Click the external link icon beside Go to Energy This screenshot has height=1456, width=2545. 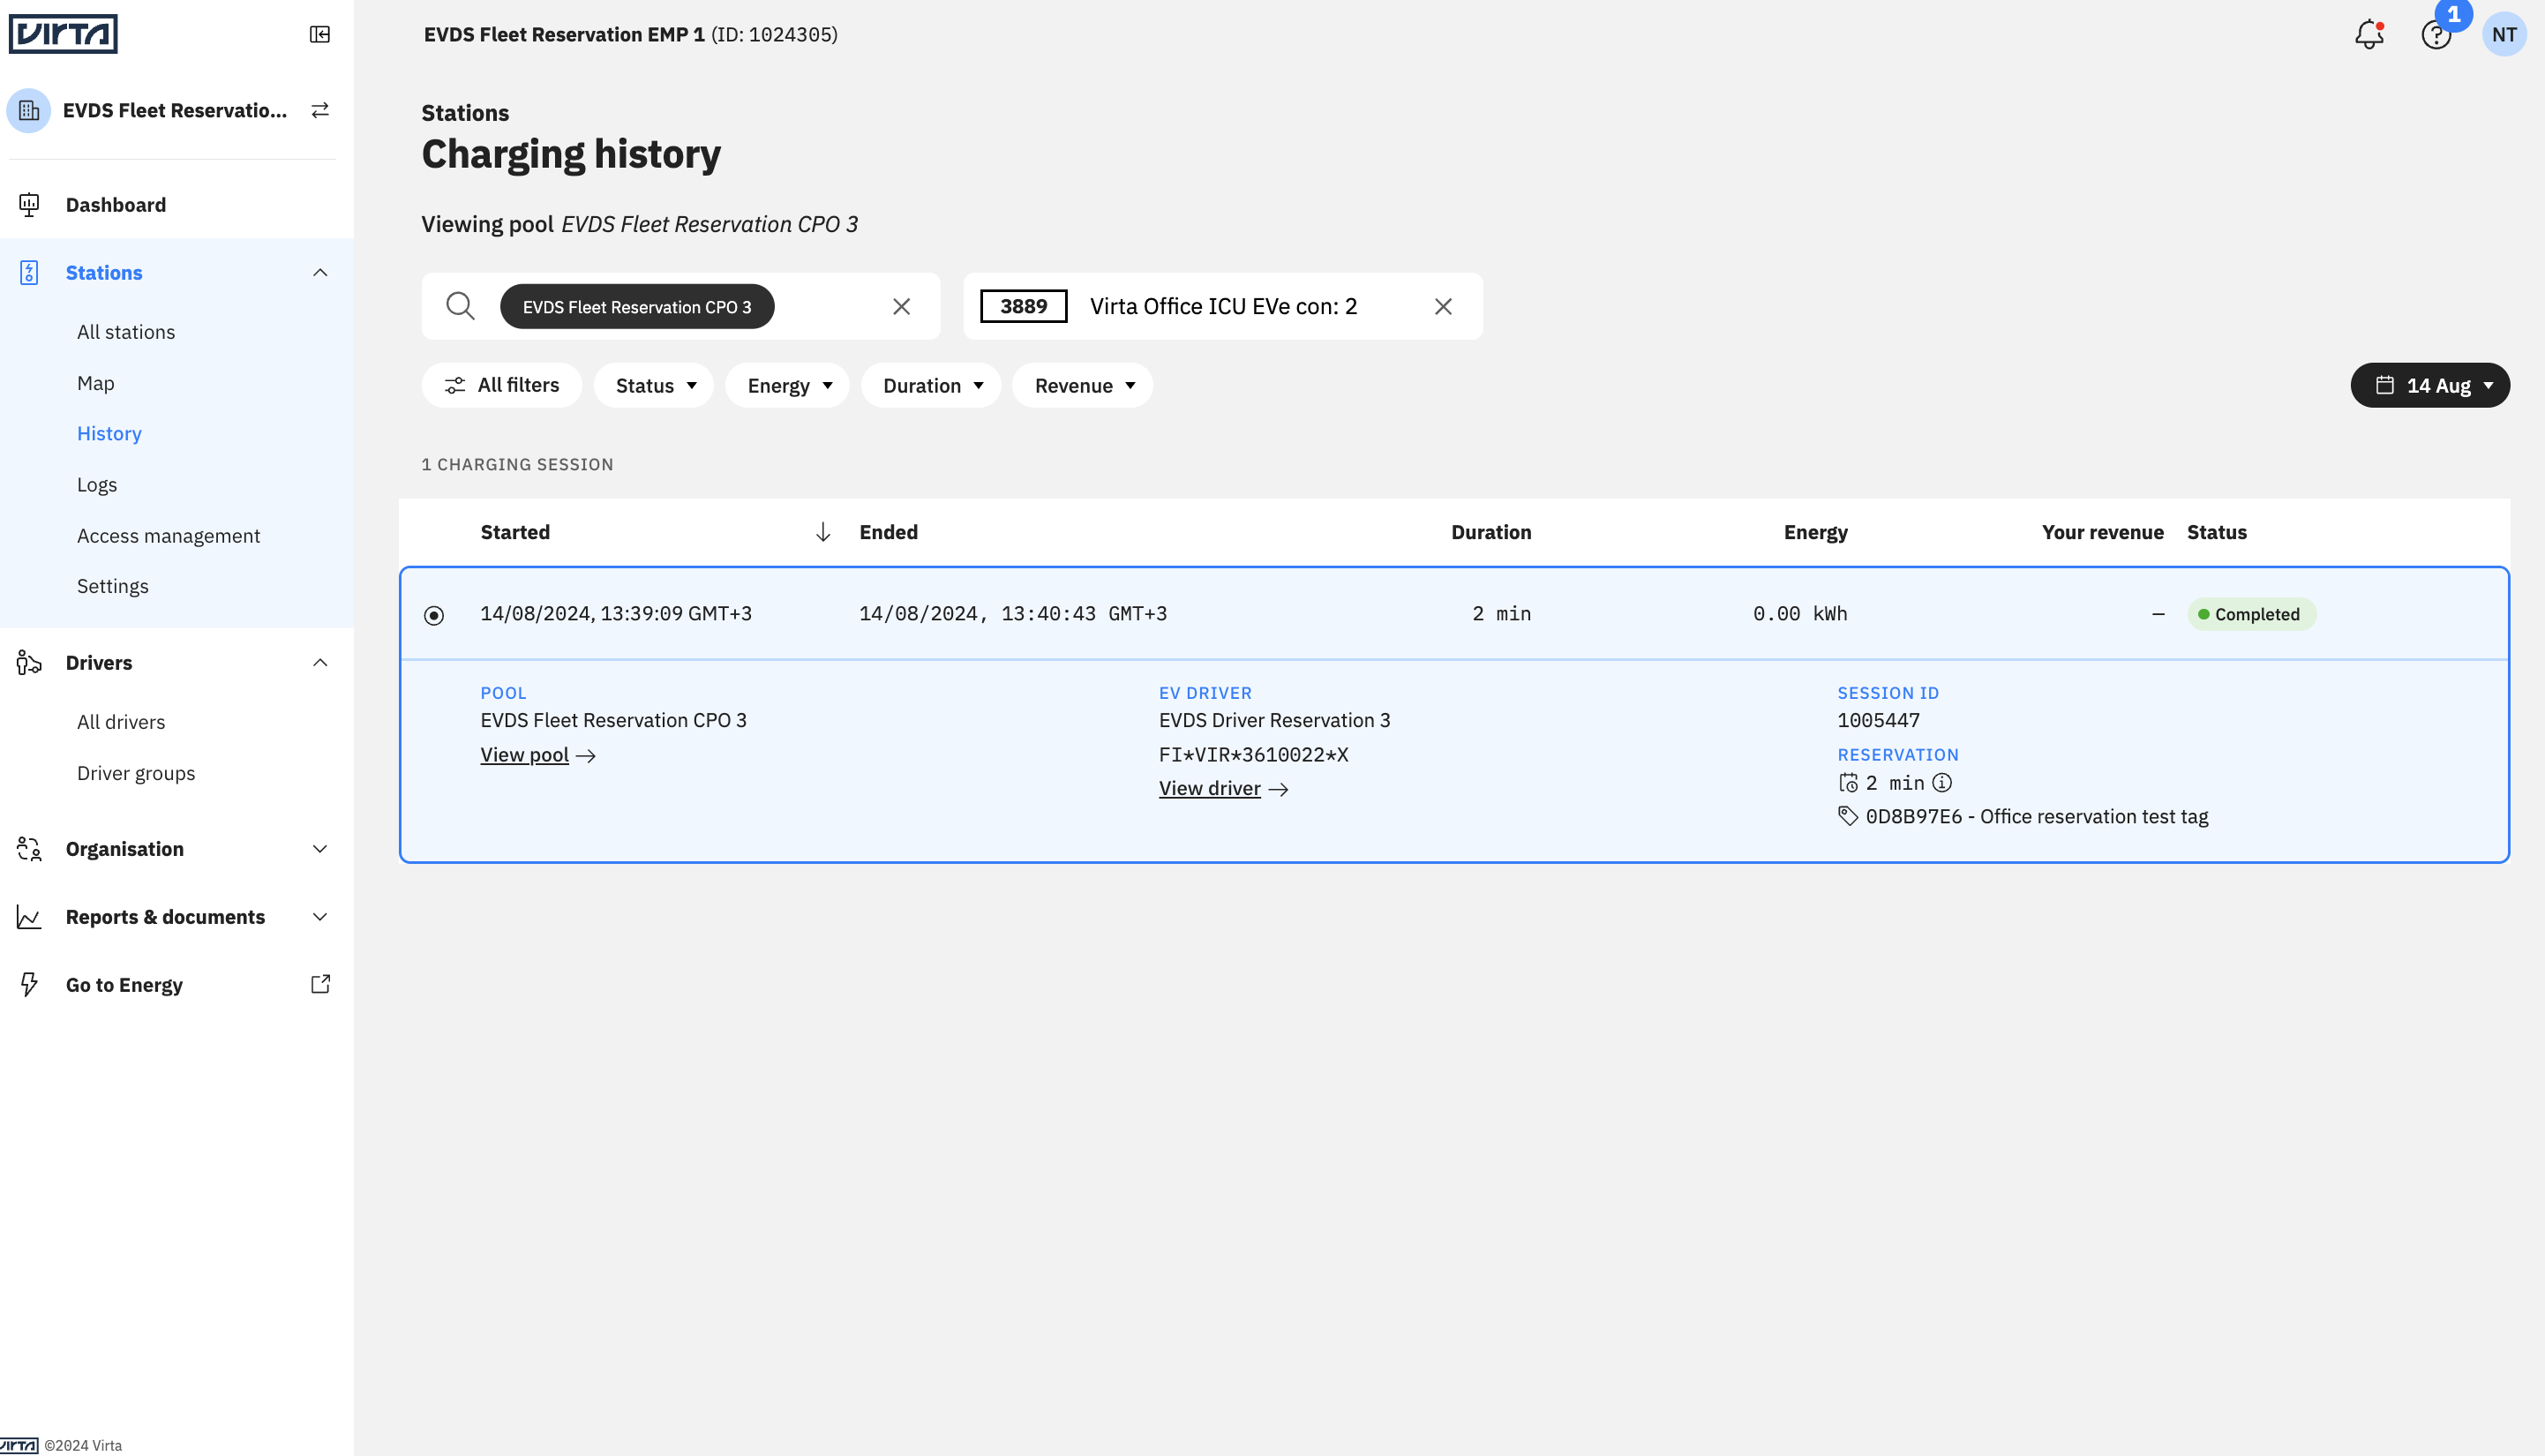320,984
